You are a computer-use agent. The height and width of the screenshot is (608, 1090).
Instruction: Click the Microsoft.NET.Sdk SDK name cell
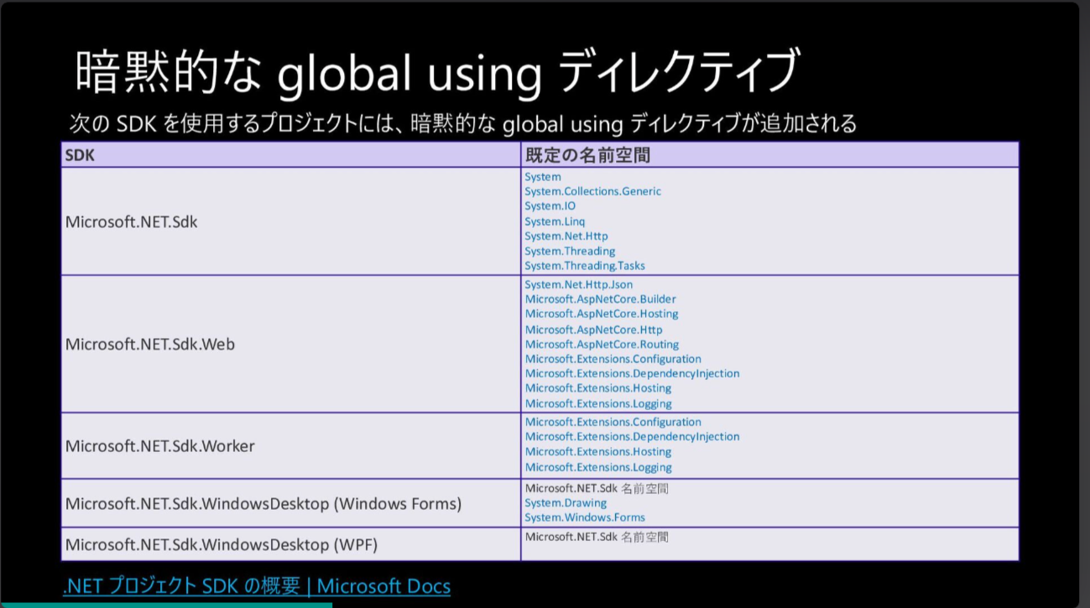290,221
